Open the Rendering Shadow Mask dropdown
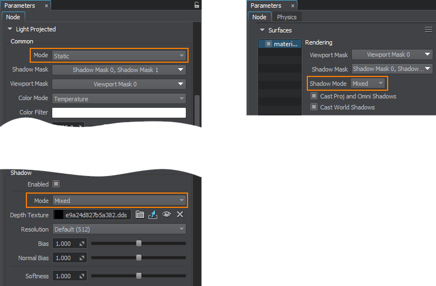This screenshot has height=286, width=436. point(392,69)
